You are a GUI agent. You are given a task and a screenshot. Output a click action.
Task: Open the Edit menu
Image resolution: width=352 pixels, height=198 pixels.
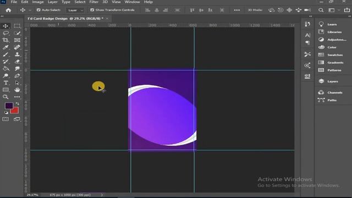coord(25,2)
